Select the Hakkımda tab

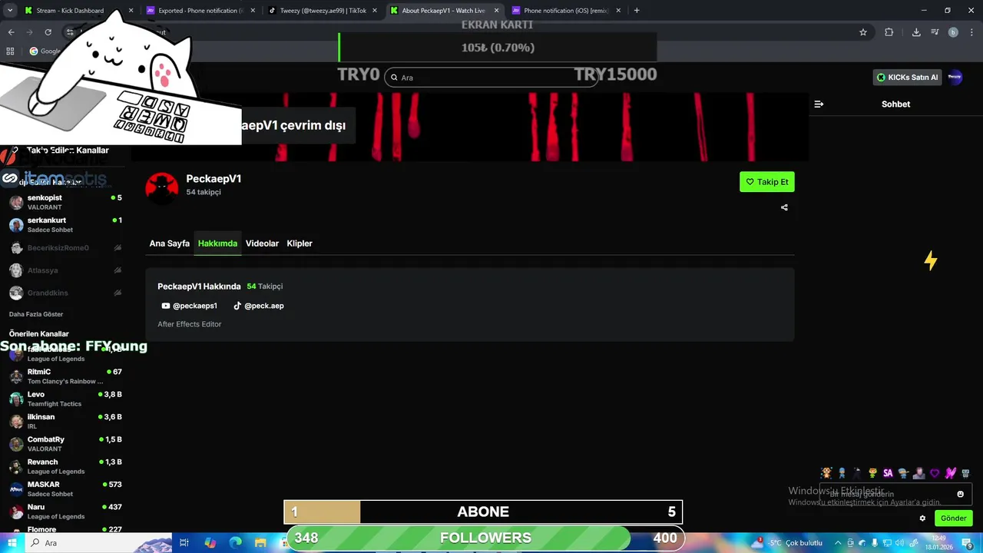pos(217,243)
